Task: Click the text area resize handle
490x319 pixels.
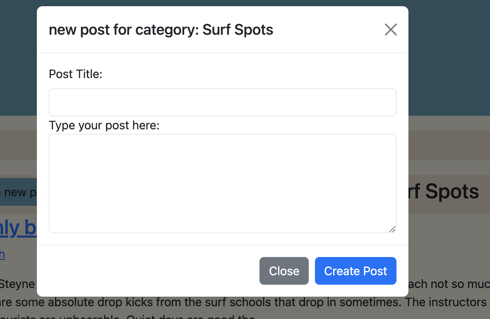Action: 392,229
